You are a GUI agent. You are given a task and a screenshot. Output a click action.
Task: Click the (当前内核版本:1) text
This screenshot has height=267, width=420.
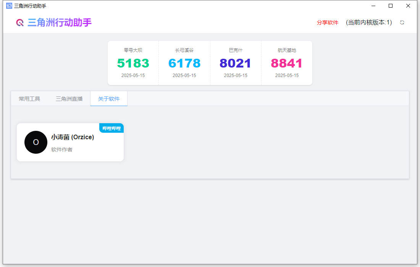coord(369,23)
